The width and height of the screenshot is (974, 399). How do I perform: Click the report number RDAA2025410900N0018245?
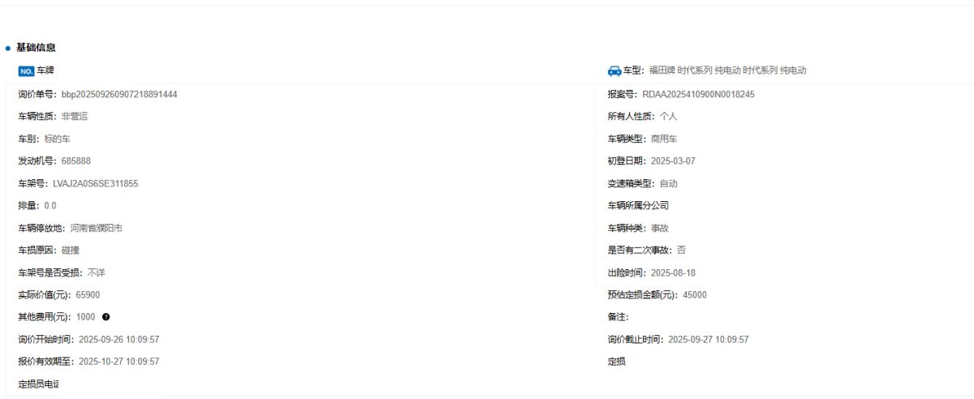point(698,94)
